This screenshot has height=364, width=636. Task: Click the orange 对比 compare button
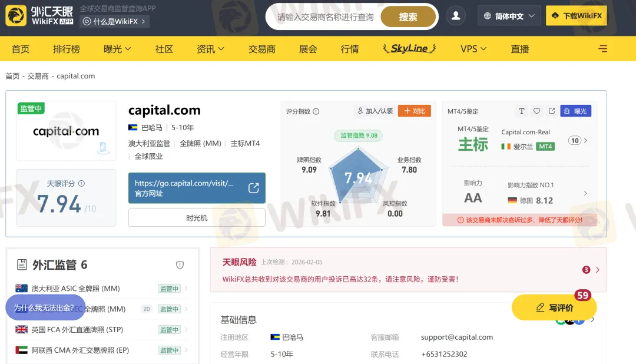tap(414, 111)
